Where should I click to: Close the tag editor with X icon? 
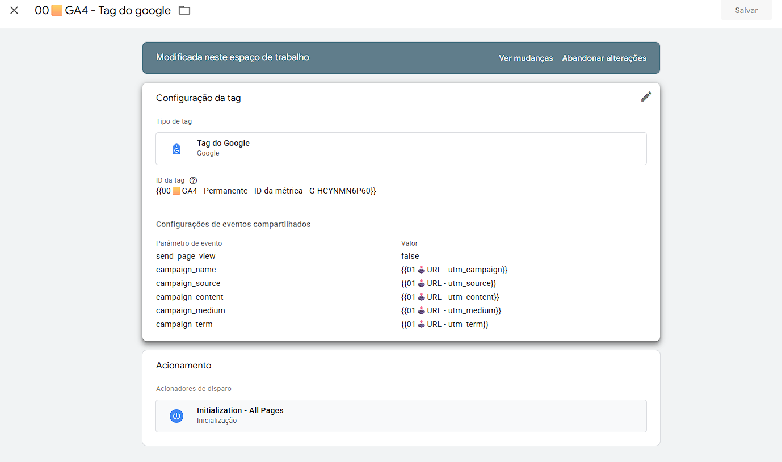[x=14, y=10]
